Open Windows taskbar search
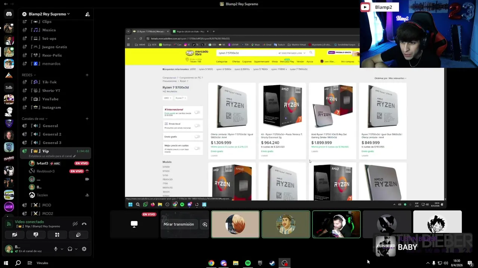This screenshot has width=478, height=268. coord(18,263)
